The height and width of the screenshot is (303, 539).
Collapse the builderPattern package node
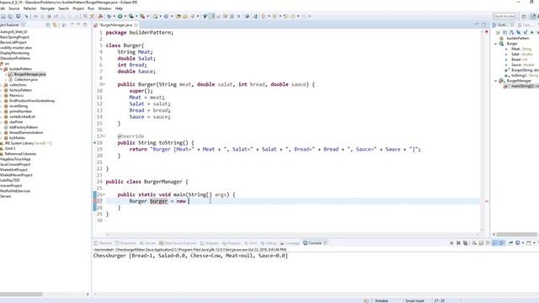tap(2, 69)
